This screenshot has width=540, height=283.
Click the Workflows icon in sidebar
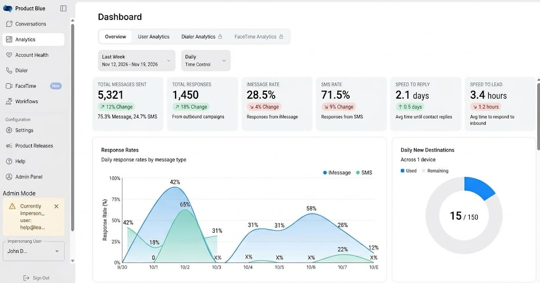coord(9,101)
